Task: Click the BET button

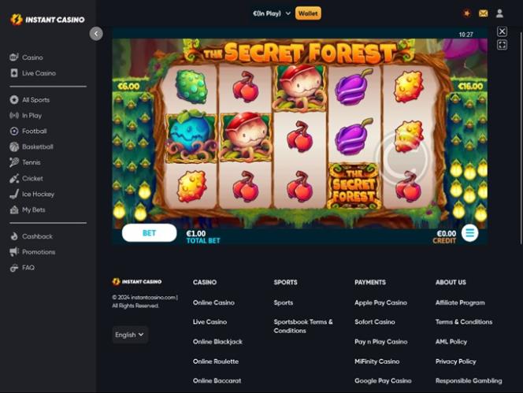Action: point(149,233)
